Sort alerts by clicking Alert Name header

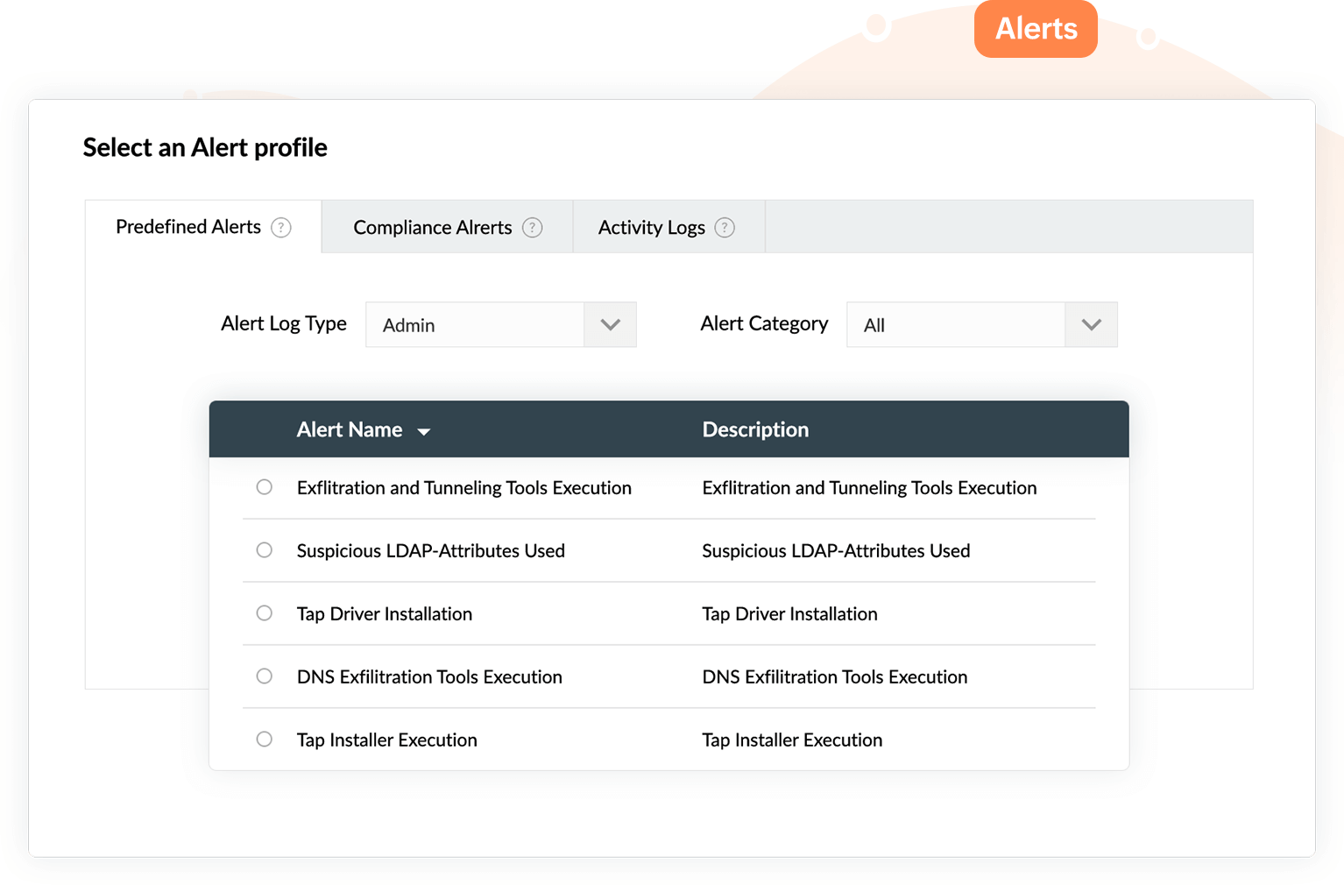[349, 429]
